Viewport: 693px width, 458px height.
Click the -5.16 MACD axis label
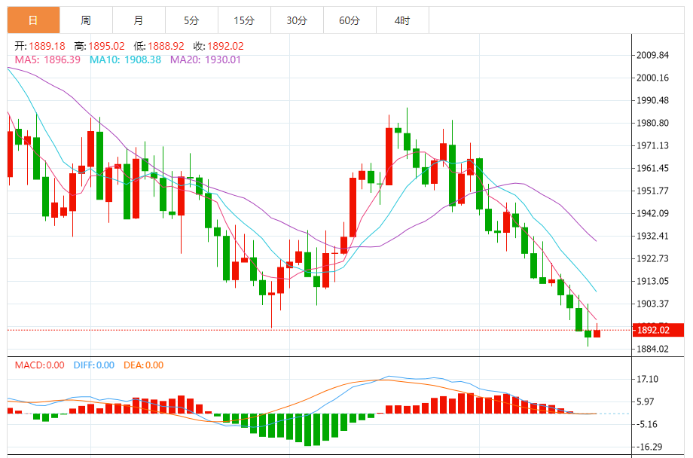[646, 424]
